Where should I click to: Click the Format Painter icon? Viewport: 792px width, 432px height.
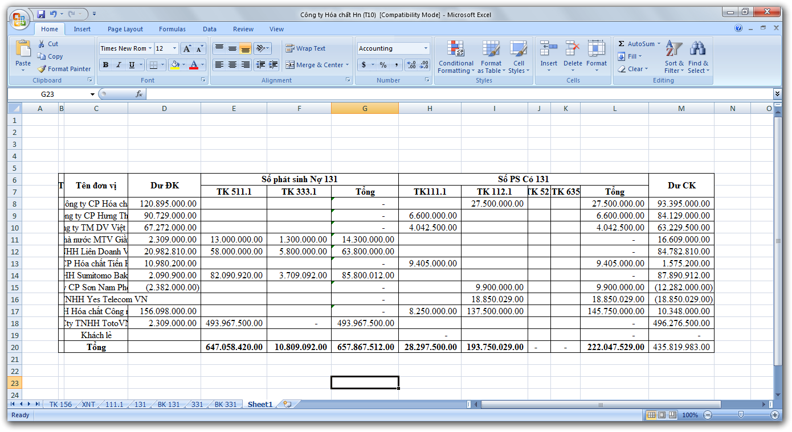pyautogui.click(x=42, y=69)
